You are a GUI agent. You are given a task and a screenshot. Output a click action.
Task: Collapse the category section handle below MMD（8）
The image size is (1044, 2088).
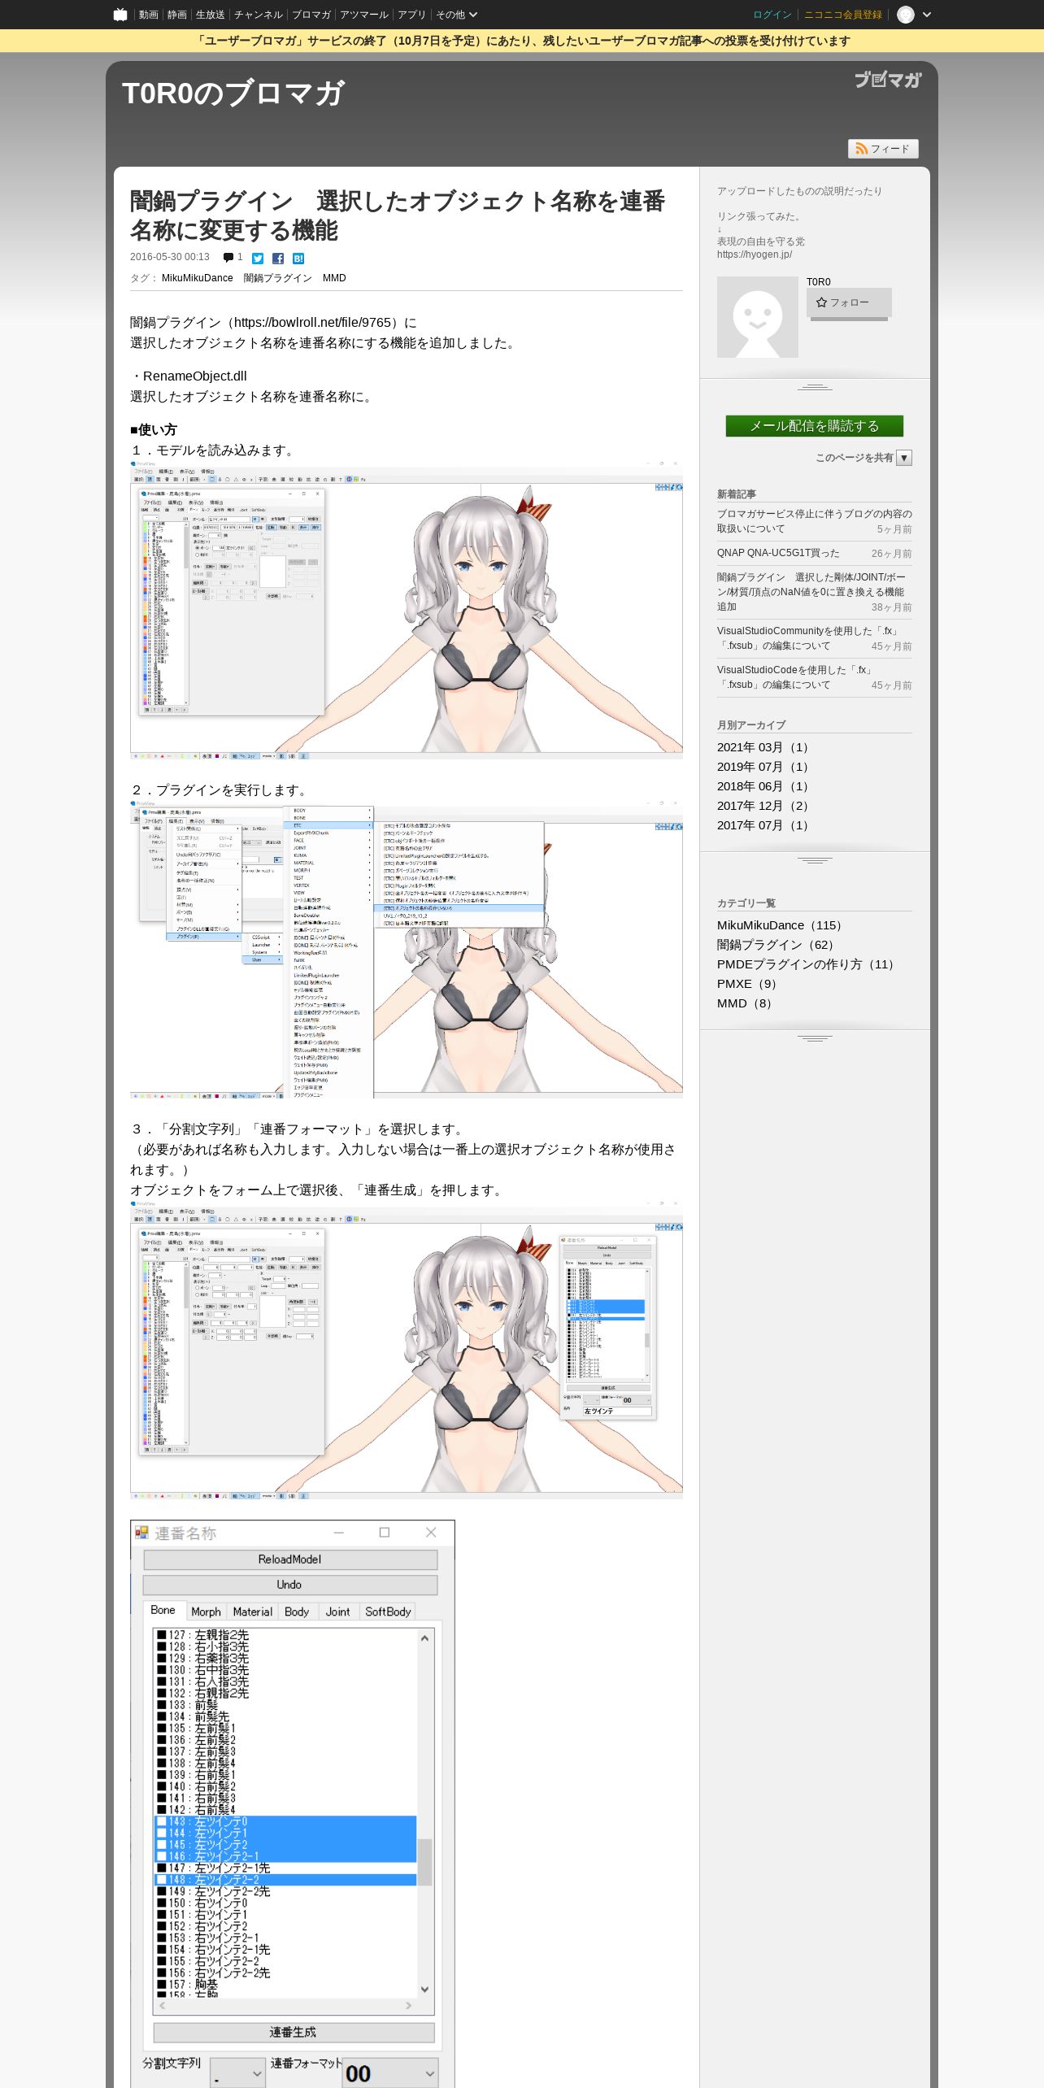[815, 1038]
